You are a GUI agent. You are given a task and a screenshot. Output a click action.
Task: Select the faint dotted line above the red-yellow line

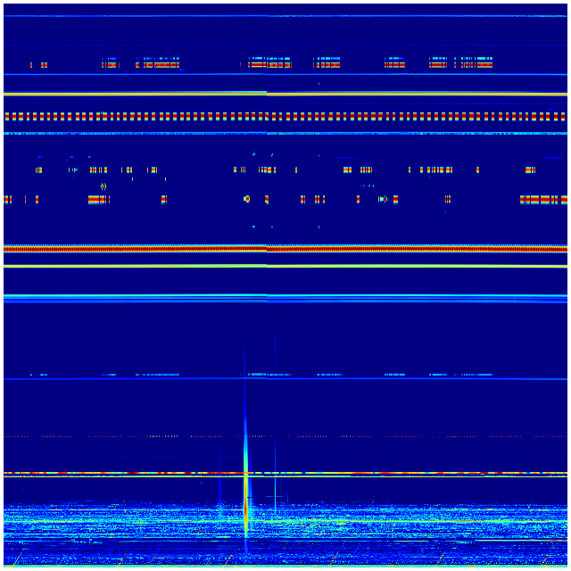[285, 436]
